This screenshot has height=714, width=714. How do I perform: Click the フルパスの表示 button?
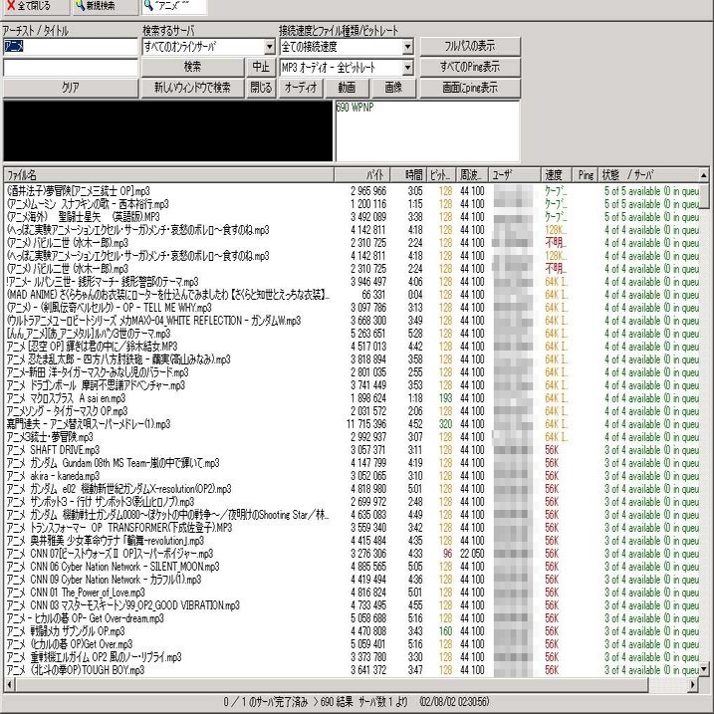coord(469,46)
